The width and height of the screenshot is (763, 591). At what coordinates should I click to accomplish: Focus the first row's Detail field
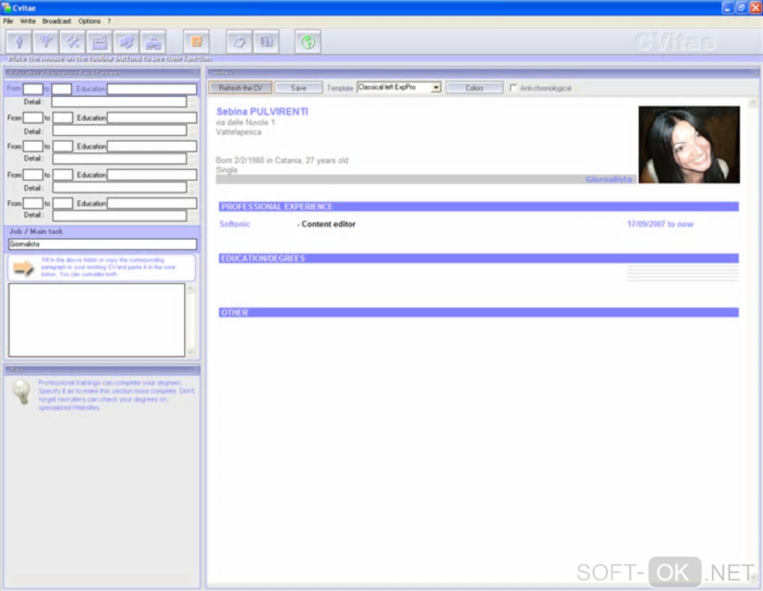pos(119,102)
